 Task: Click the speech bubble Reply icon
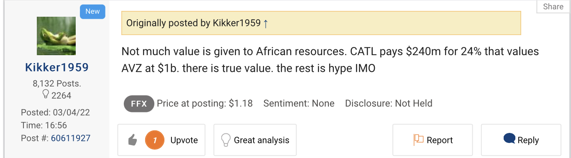click(x=509, y=139)
